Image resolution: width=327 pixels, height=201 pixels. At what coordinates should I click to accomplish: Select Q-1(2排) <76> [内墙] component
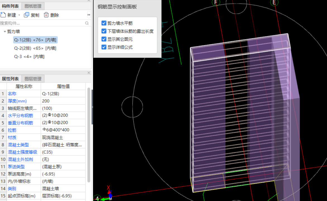click(35, 40)
